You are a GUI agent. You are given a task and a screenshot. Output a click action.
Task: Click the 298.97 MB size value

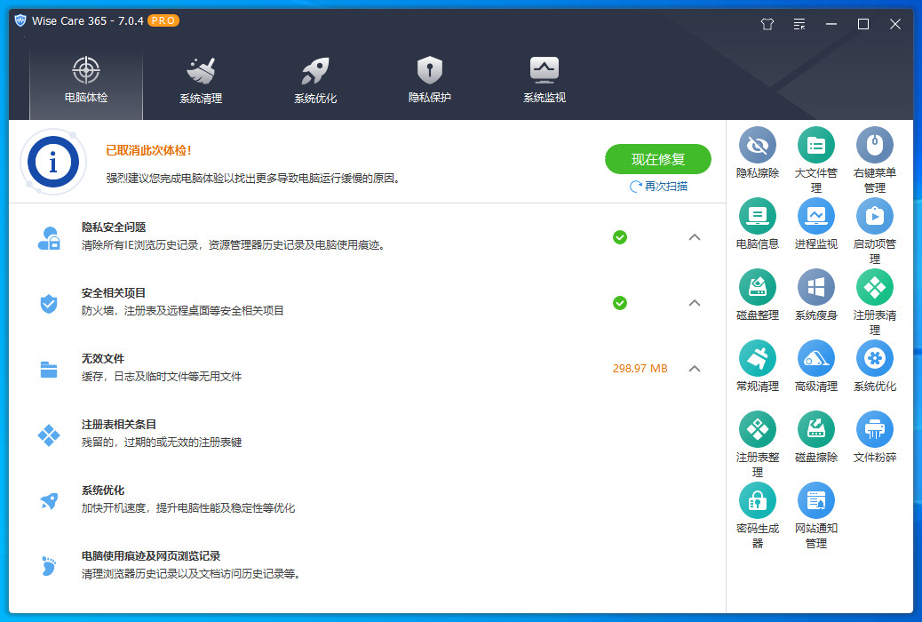click(x=640, y=369)
